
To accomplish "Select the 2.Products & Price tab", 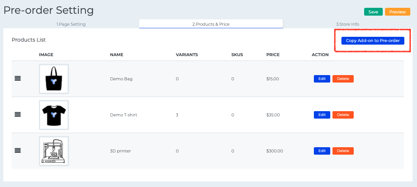I will pyautogui.click(x=211, y=24).
